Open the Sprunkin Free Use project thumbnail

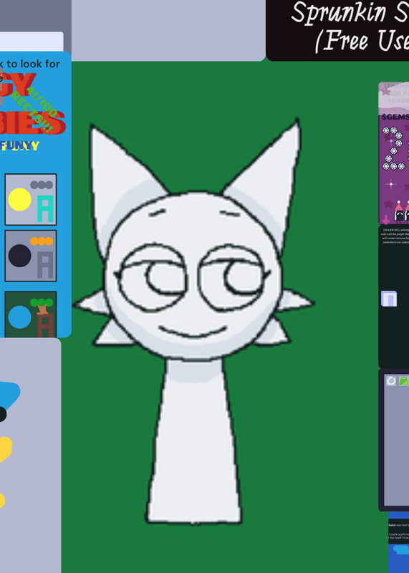[337, 30]
